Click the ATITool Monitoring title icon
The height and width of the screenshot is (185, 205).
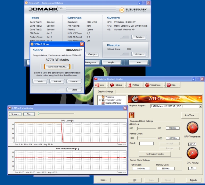(x=10, y=108)
